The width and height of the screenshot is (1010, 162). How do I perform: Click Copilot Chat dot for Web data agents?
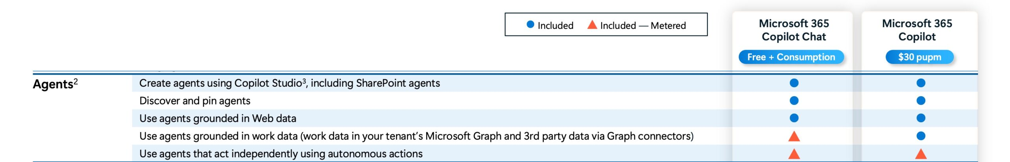click(x=794, y=118)
